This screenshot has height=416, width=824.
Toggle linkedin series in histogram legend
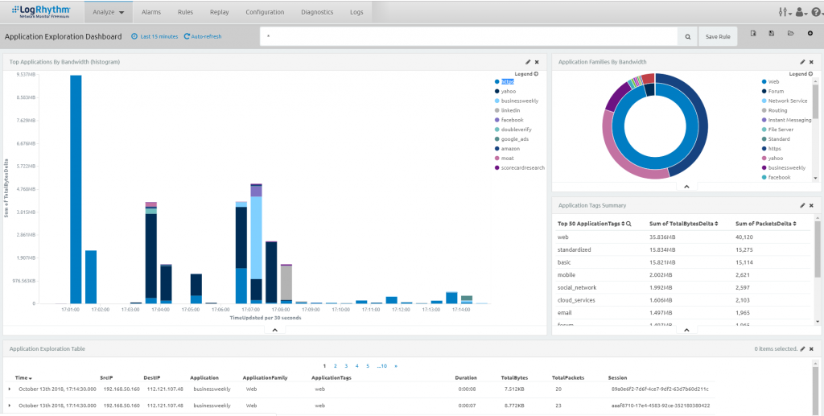pos(507,110)
